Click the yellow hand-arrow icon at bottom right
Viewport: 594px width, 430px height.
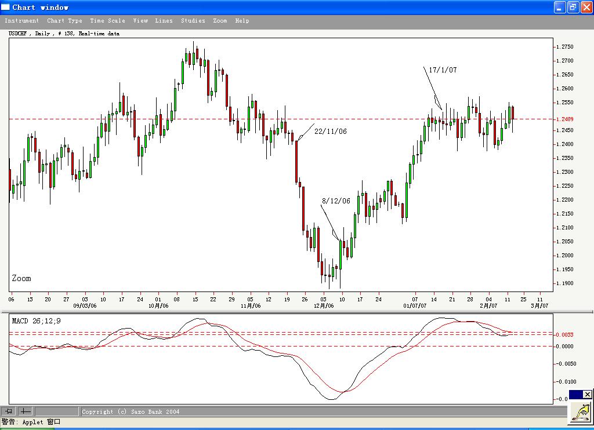581,412
